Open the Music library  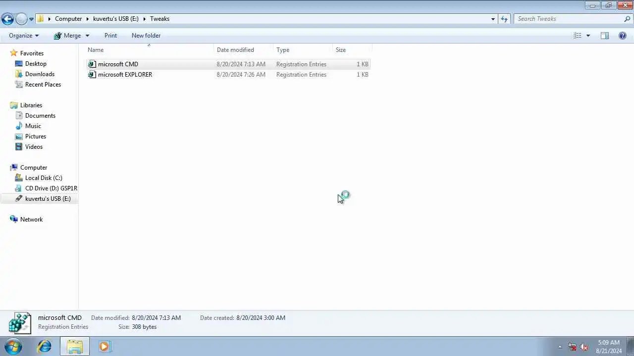(33, 126)
